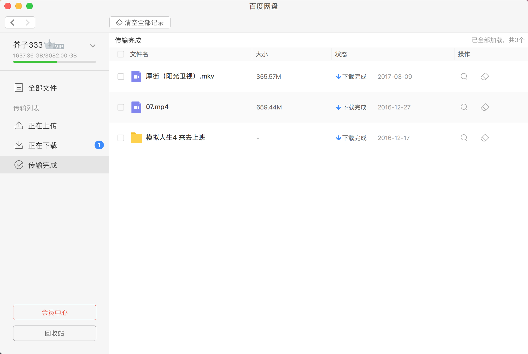This screenshot has width=528, height=354.
Task: Click the file name 厚街（阳光卫视）.mkv
Action: [180, 76]
